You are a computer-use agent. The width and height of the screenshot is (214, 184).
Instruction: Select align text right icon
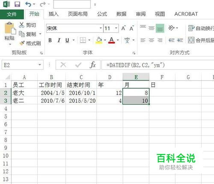coord(160,40)
